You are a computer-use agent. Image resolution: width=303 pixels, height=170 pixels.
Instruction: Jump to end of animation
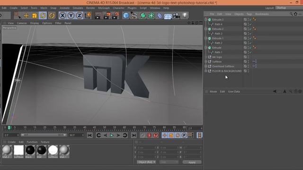point(134,136)
